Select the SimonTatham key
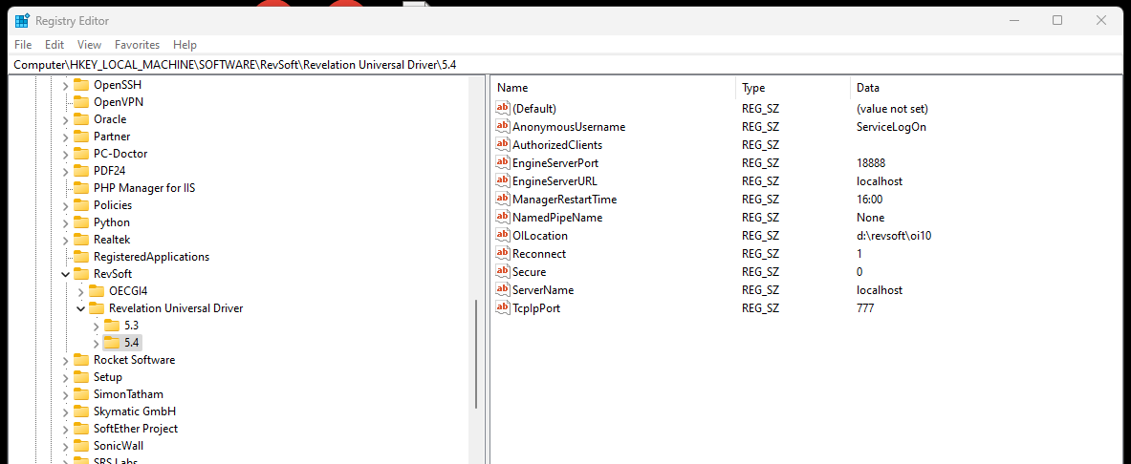The width and height of the screenshot is (1131, 464). pyautogui.click(x=128, y=394)
